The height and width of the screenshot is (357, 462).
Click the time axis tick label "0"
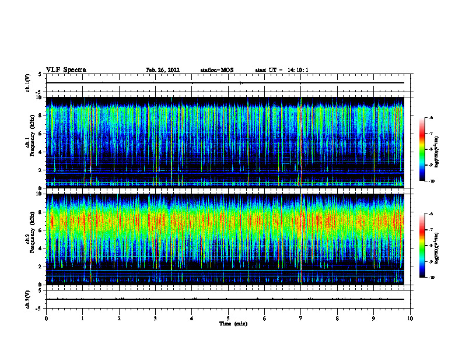coord(46,318)
